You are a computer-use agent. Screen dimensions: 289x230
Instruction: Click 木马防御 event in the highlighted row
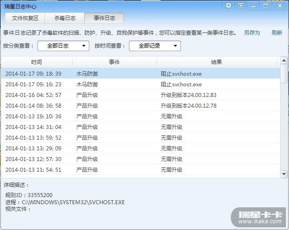pyautogui.click(x=87, y=74)
